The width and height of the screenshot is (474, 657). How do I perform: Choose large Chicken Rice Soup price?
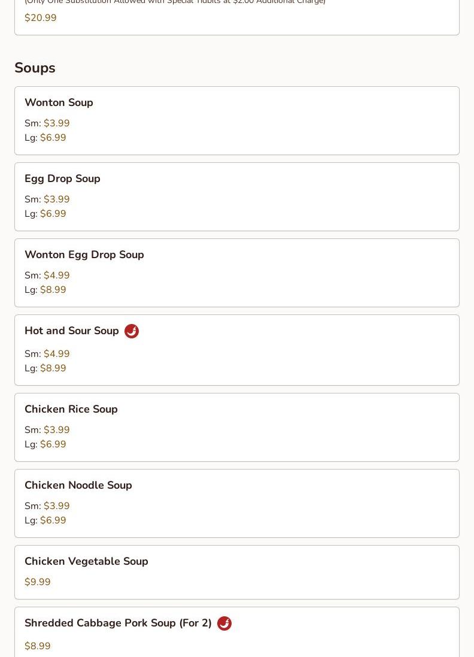pyautogui.click(x=53, y=444)
